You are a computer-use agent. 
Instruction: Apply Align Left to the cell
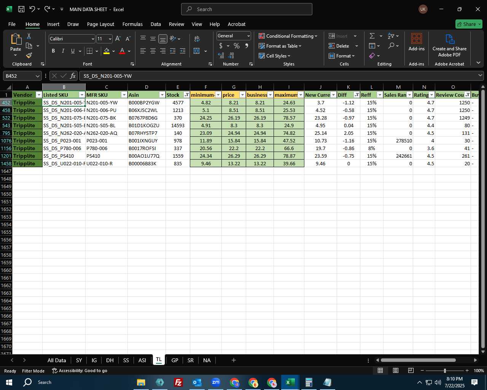click(143, 51)
